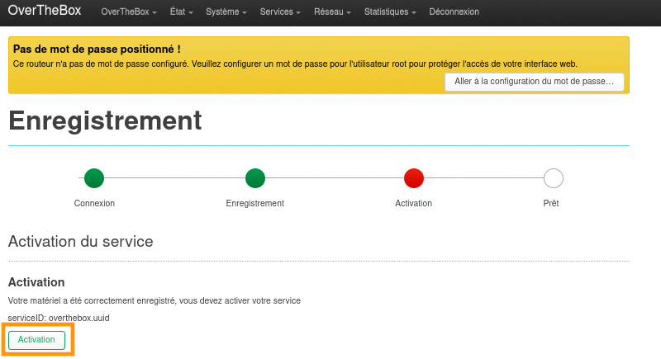Click the red Activation step circle
The image size is (661, 359).
[413, 177]
